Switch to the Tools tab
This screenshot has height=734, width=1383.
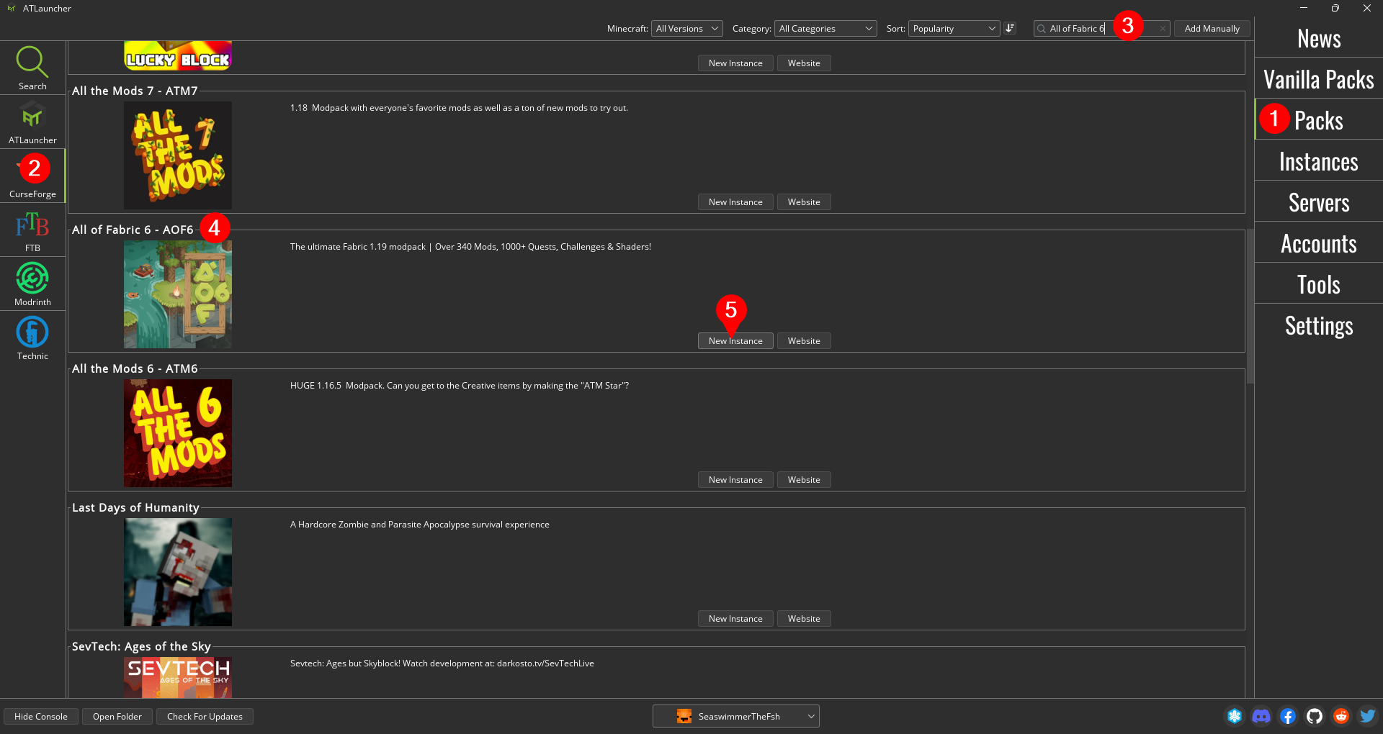point(1319,284)
